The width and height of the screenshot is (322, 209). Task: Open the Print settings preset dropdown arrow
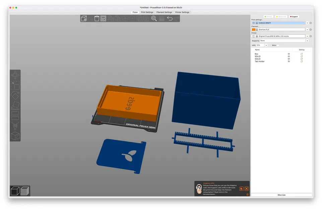(307, 23)
